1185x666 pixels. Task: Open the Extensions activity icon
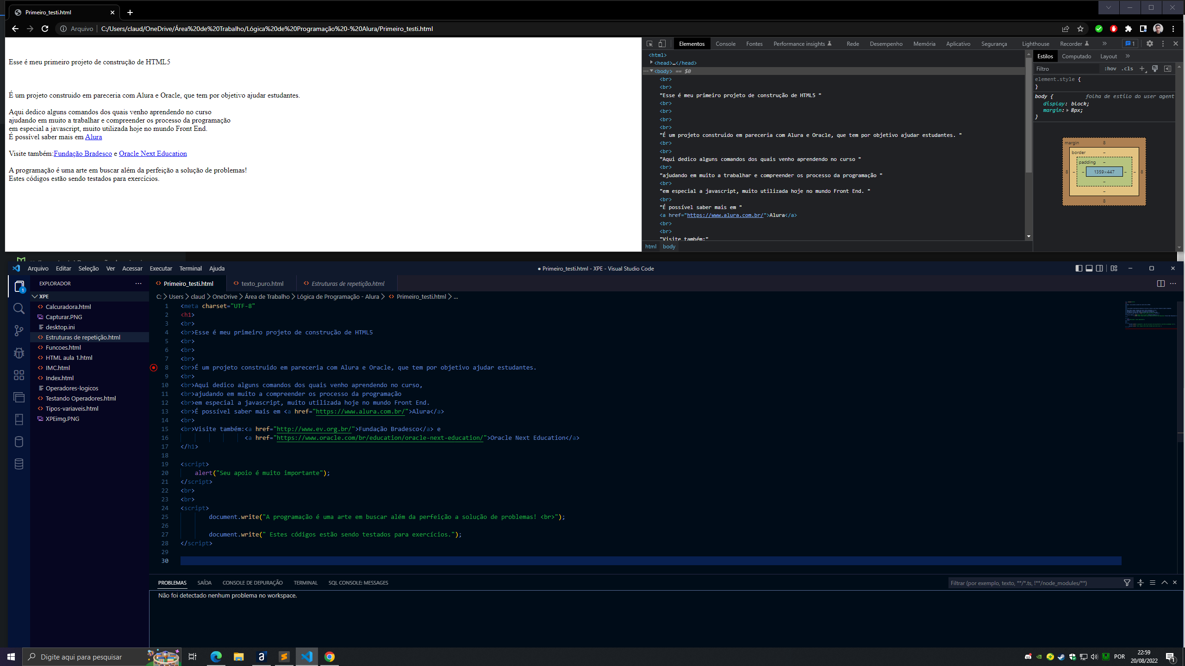point(19,375)
